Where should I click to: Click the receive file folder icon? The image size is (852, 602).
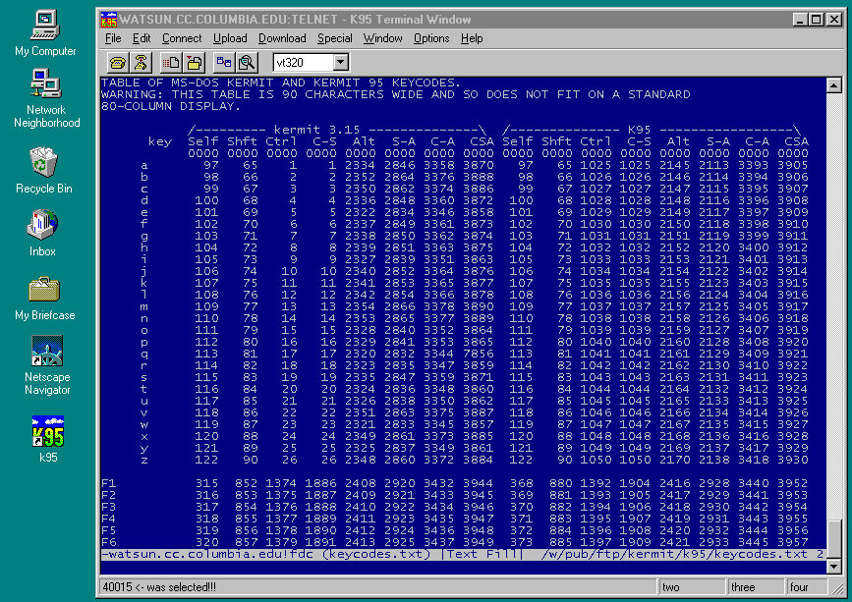pos(195,63)
